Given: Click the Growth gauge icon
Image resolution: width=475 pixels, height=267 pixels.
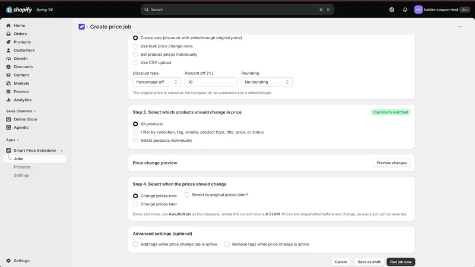Looking at the screenshot, I should click(x=8, y=58).
